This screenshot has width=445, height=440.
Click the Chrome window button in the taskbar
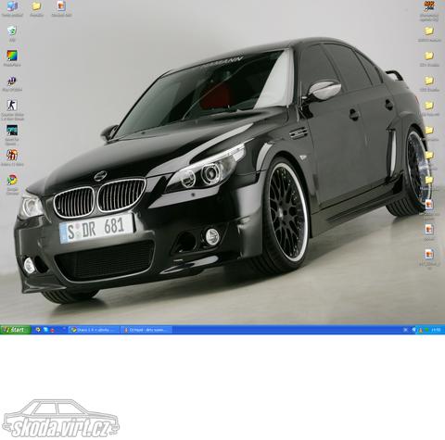point(94,330)
